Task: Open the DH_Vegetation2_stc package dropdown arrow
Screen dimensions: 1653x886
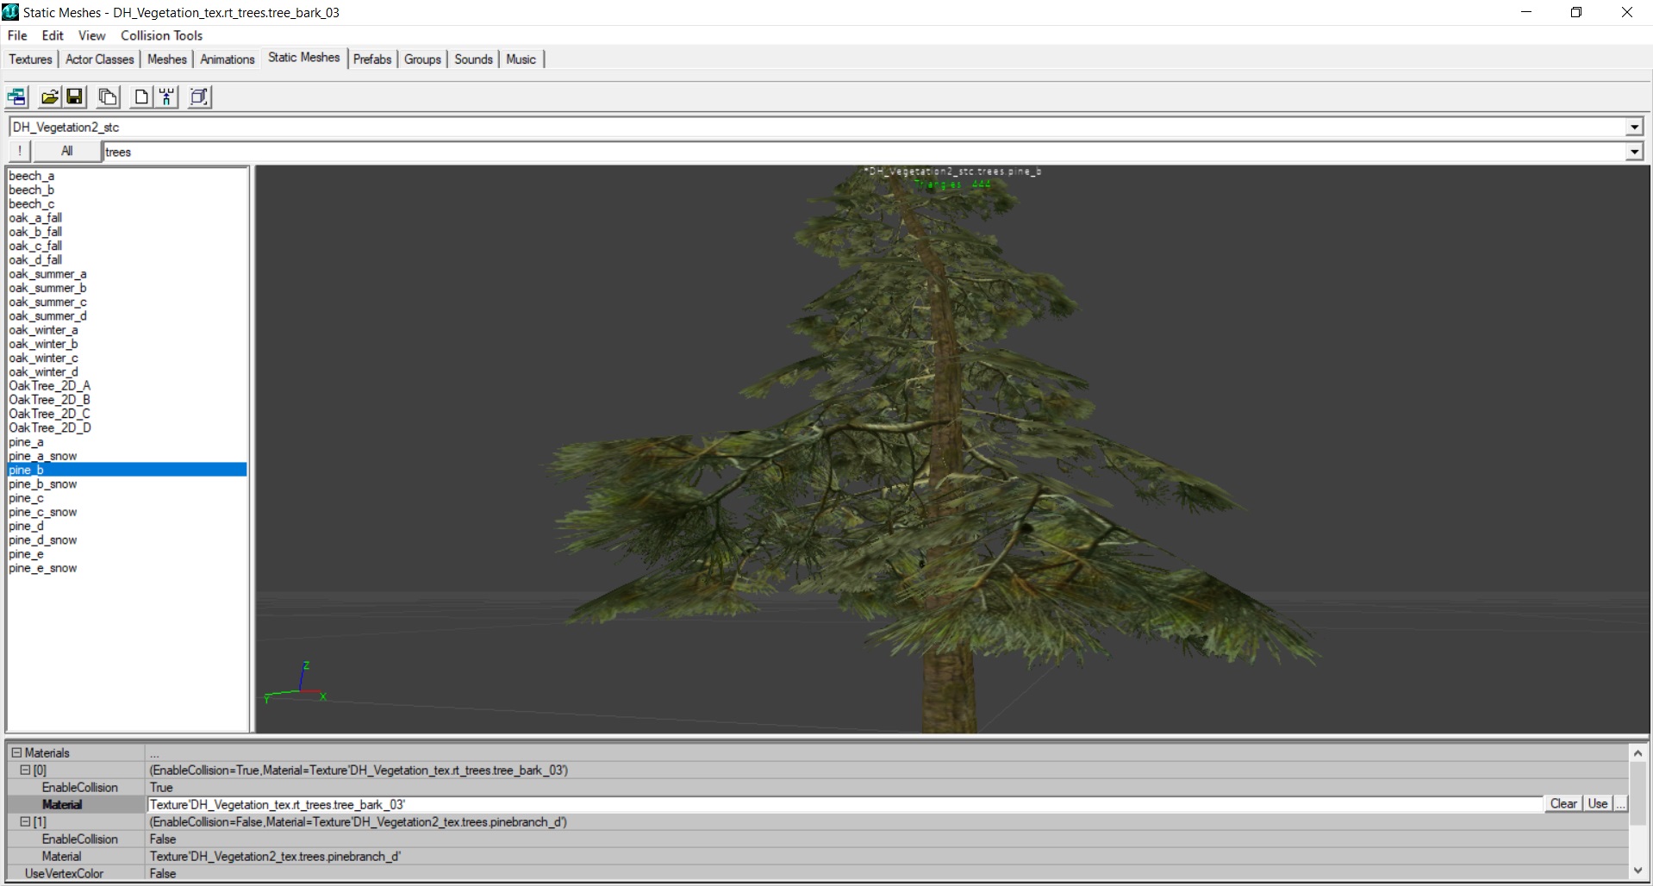Action: coord(1634,127)
